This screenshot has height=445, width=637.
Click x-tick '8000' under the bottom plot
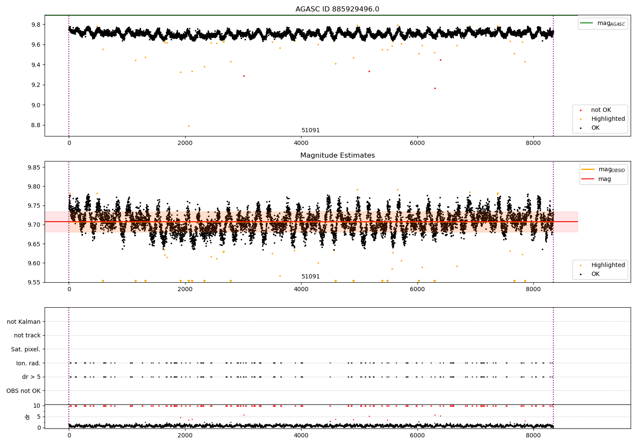533,435
